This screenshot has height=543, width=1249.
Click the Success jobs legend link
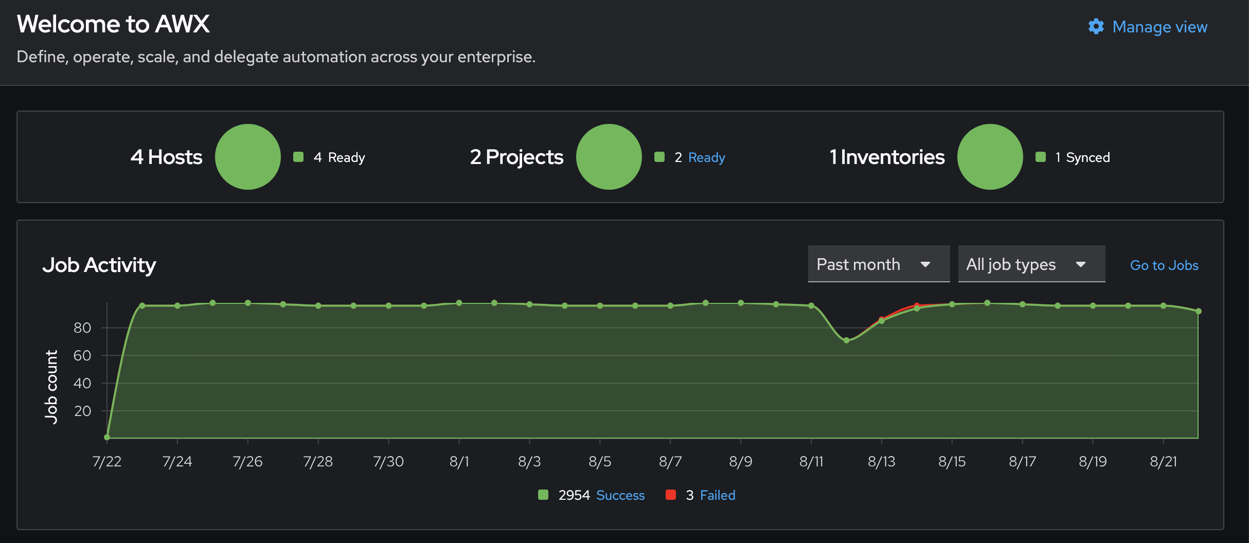(x=620, y=495)
